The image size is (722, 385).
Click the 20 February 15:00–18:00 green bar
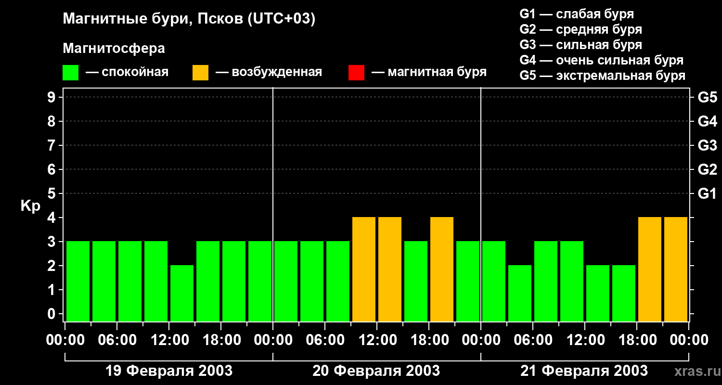pyautogui.click(x=416, y=281)
